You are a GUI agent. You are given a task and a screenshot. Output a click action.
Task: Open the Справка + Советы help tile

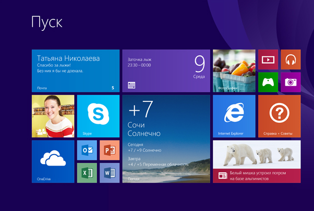(279, 116)
